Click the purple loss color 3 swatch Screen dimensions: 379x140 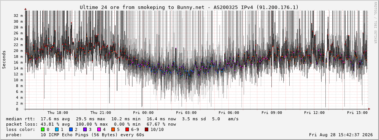pyautogui.click(x=85, y=129)
